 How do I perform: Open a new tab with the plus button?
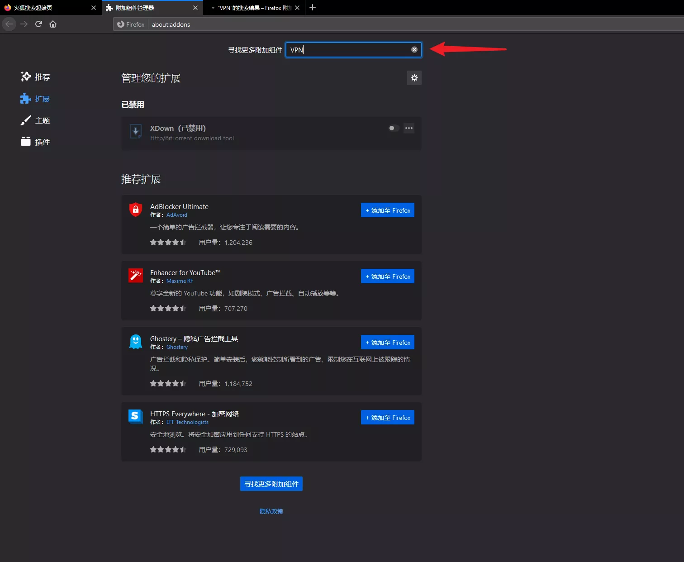click(313, 7)
